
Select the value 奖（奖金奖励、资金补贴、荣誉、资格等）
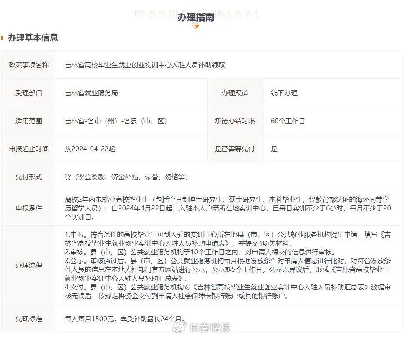coord(126,177)
